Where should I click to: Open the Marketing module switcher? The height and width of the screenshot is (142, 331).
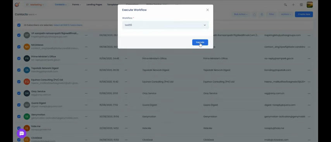point(35,5)
